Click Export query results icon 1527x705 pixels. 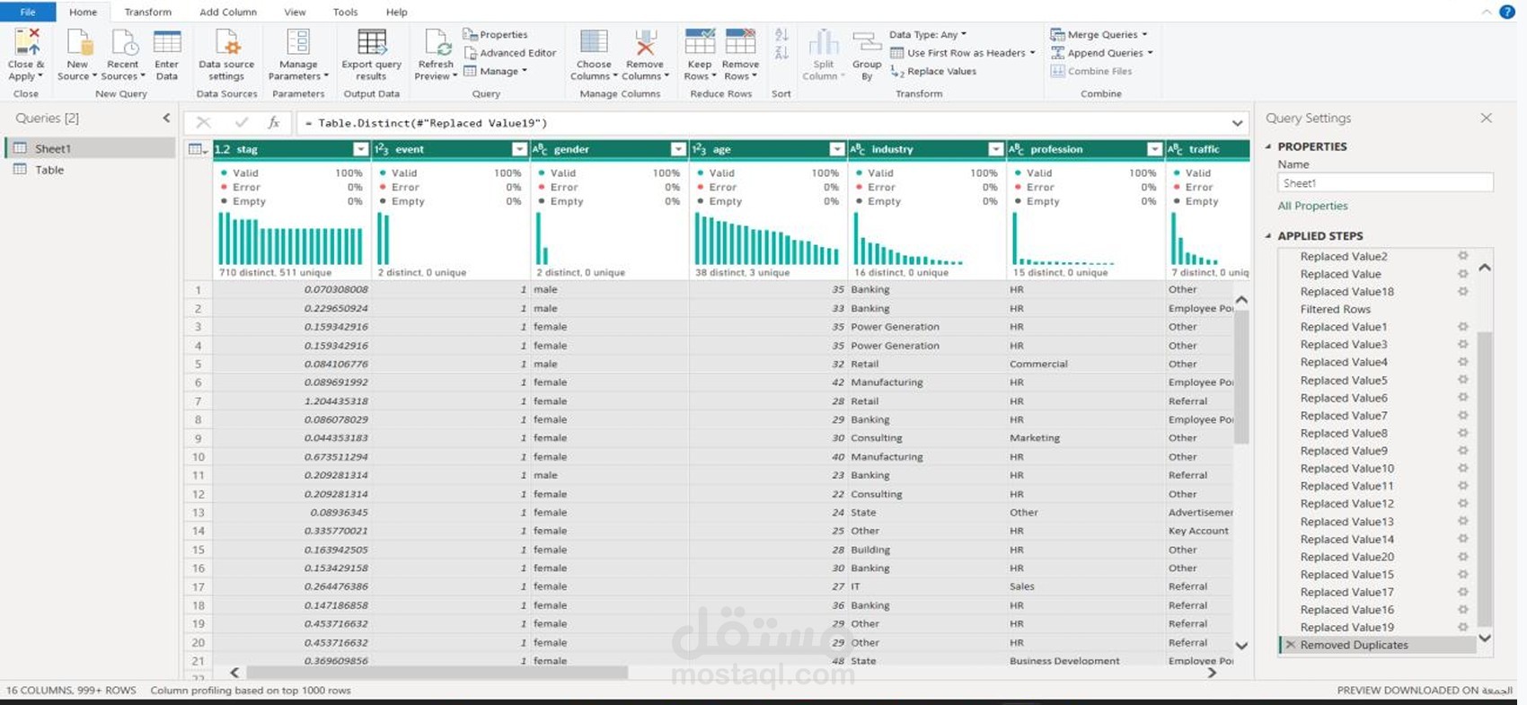pyautogui.click(x=371, y=42)
